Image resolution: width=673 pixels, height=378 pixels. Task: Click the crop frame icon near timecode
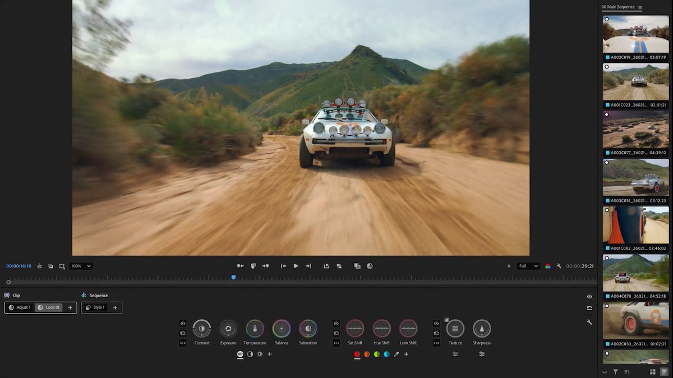point(62,266)
